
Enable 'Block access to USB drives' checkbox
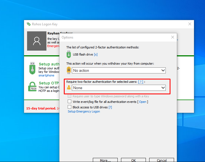[x=69, y=107]
